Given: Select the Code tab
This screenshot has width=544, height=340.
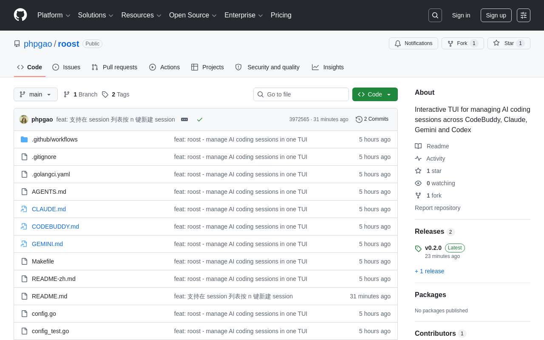Looking at the screenshot, I should tap(30, 67).
